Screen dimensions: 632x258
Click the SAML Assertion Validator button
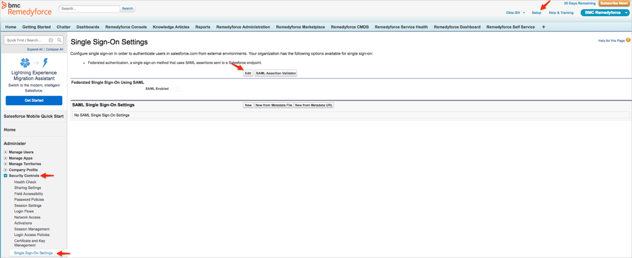pos(276,73)
